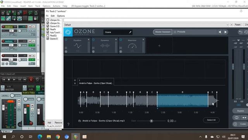Mute the sonhoss track in track panel
This screenshot has width=248, height=140.
tap(30, 41)
